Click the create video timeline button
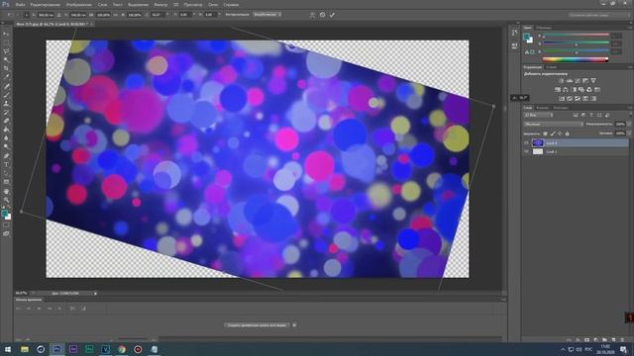The height and width of the screenshot is (356, 634). pyautogui.click(x=258, y=325)
